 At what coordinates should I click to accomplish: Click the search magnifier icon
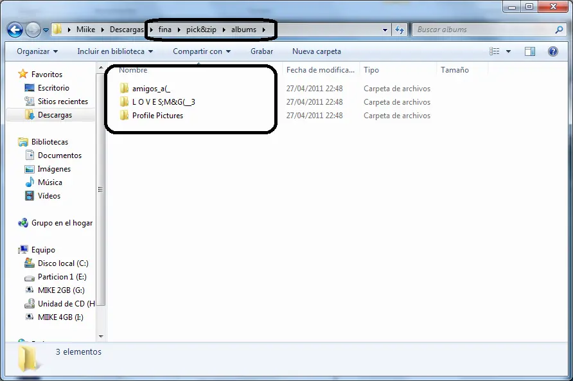click(559, 30)
